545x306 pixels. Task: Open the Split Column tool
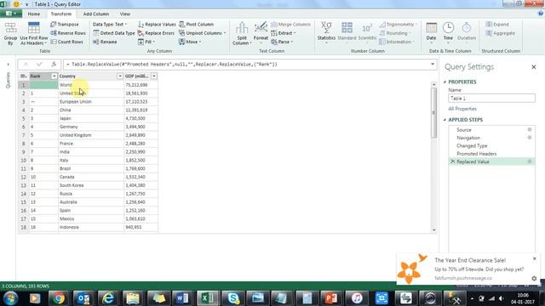pyautogui.click(x=242, y=34)
